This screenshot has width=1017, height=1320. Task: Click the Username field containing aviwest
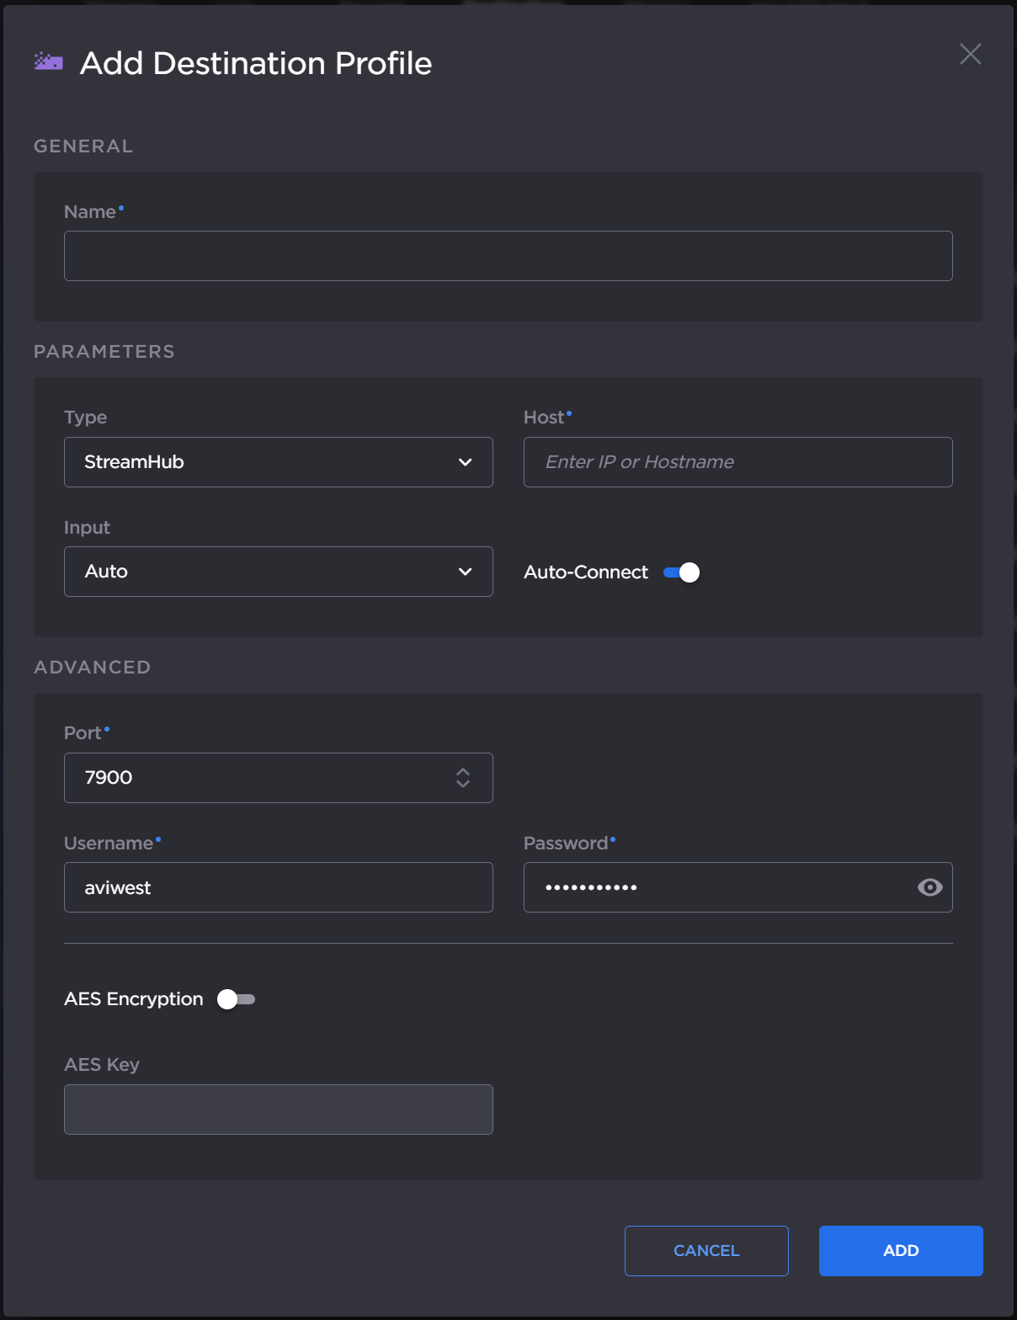[x=278, y=887]
